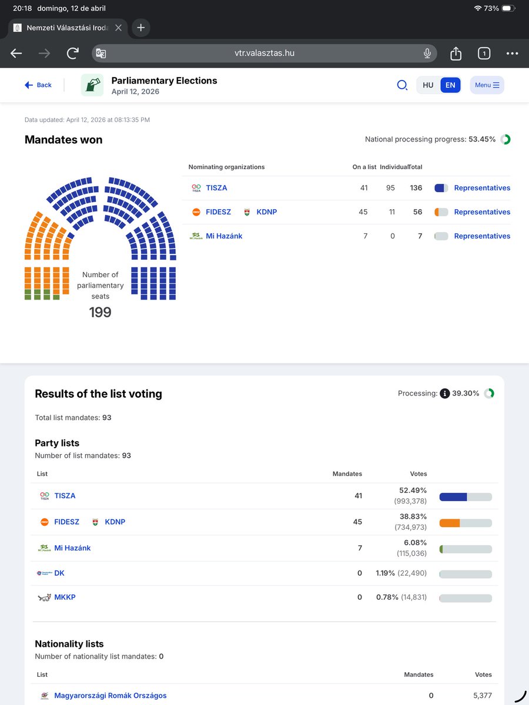Open browser three-dots more menu
Viewport: 529px width, 705px height.
pyautogui.click(x=513, y=53)
